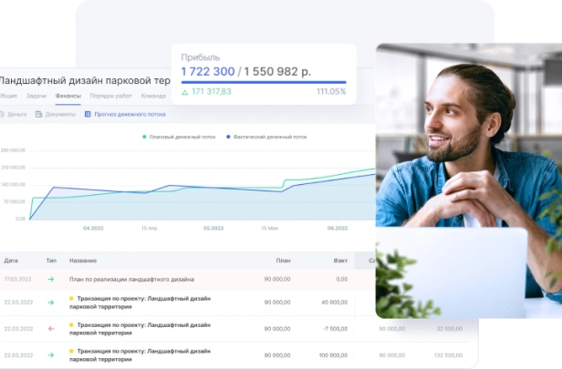Click green arrow on the 17.03.2022 row
562x369 pixels.
[x=51, y=279]
